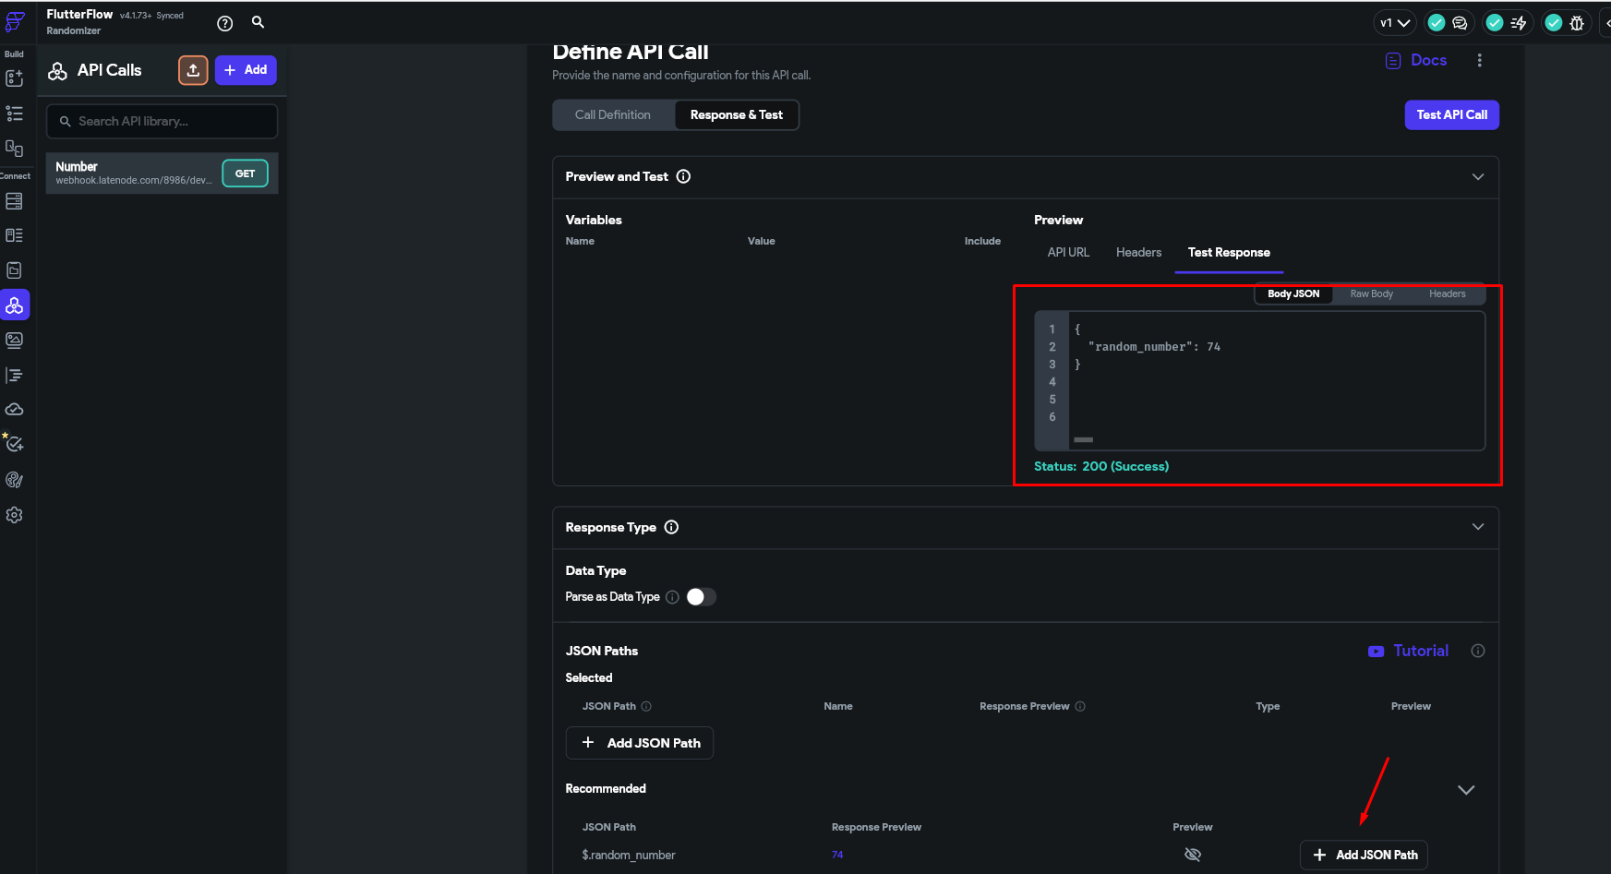Screen dimensions: 1611x874
Task: Collapse the Preview and Test section
Action: (x=1477, y=176)
